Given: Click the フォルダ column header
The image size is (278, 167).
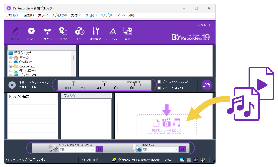Looking at the screenshot, I should (x=86, y=95).
